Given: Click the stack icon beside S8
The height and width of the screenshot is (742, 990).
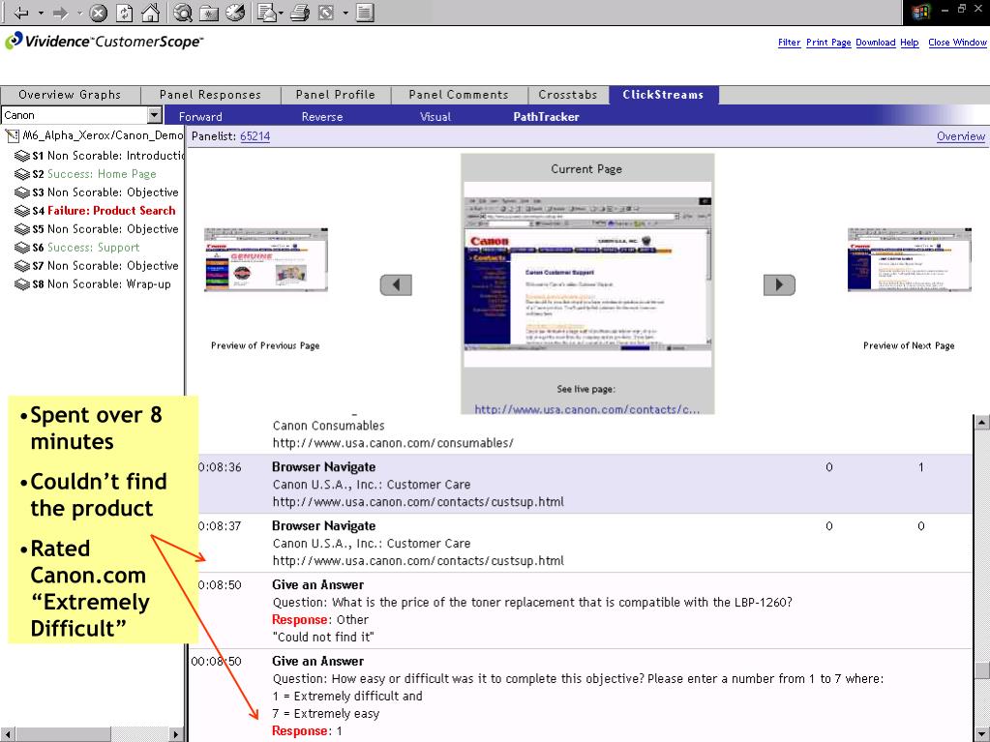Looking at the screenshot, I should [22, 283].
